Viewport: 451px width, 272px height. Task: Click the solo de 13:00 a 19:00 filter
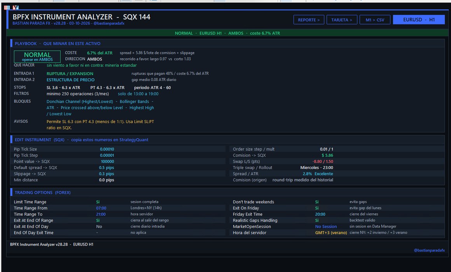click(x=138, y=94)
